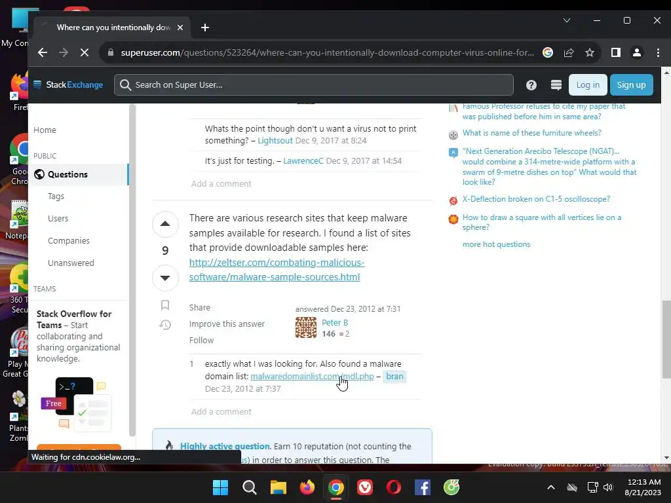Click the Highly active question link

pos(225,446)
